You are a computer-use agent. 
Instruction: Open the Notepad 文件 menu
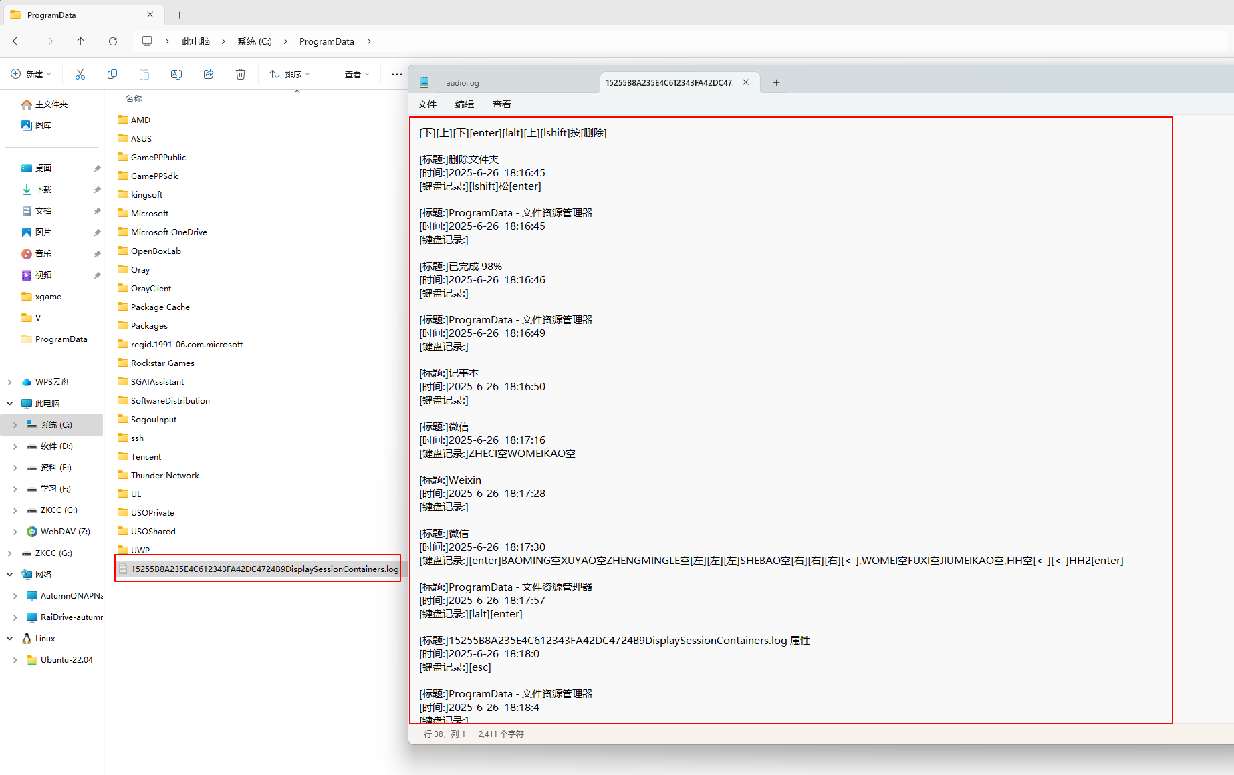(x=427, y=104)
